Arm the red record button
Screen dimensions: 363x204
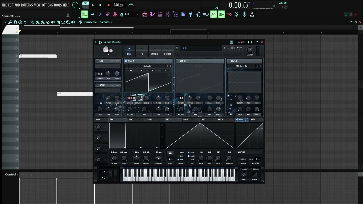click(x=108, y=5)
